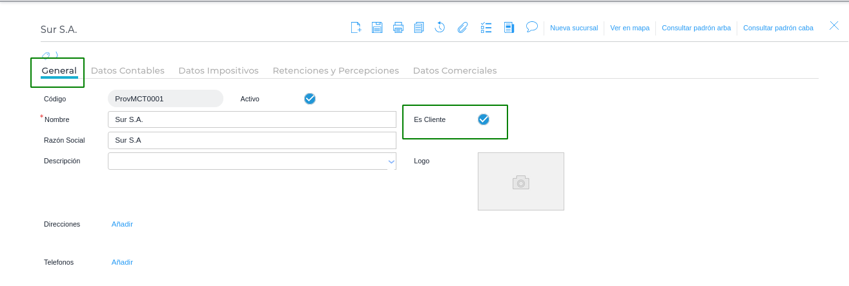
Task: Switch to the Datos Contables tab
Action: pos(128,70)
